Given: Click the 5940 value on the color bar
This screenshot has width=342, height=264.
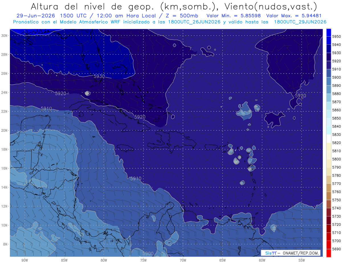Looking at the screenshot, I should coord(337,45).
